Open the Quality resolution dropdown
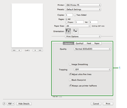Viewport: 127px width, 108px height. click(92, 49)
